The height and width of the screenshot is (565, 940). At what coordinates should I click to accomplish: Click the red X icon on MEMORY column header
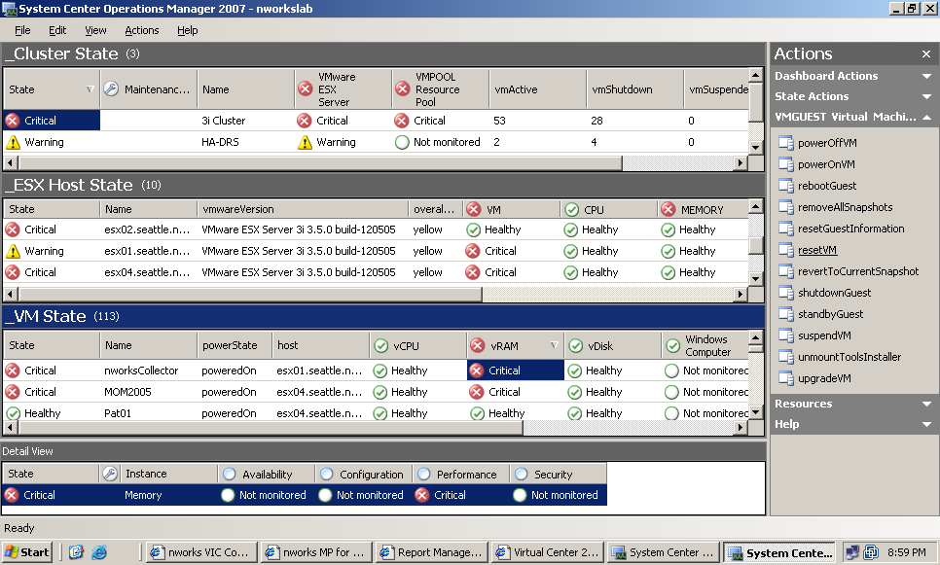coord(669,210)
